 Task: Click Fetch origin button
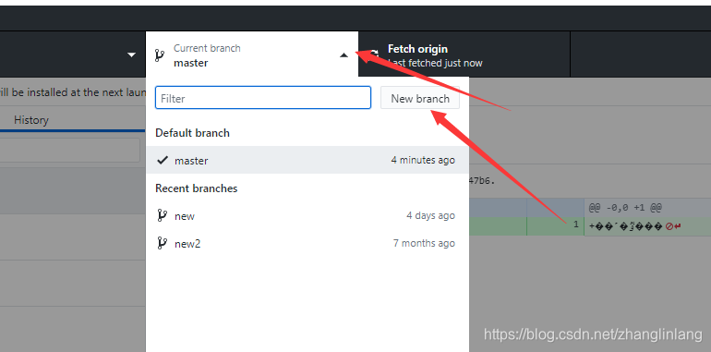(x=464, y=55)
